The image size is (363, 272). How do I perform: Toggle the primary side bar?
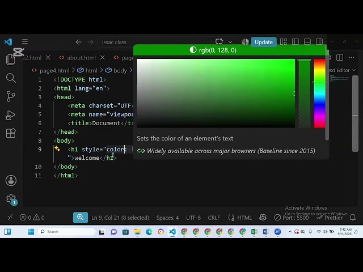pos(296,42)
